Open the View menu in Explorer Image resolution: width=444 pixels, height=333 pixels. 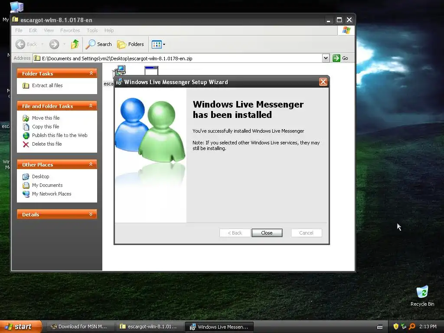click(49, 30)
